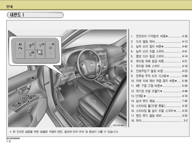Image resolution: width=192 pixels, height=144 pixels.
Task: Click the '안내' chapter header text
Action: tap(9, 6)
